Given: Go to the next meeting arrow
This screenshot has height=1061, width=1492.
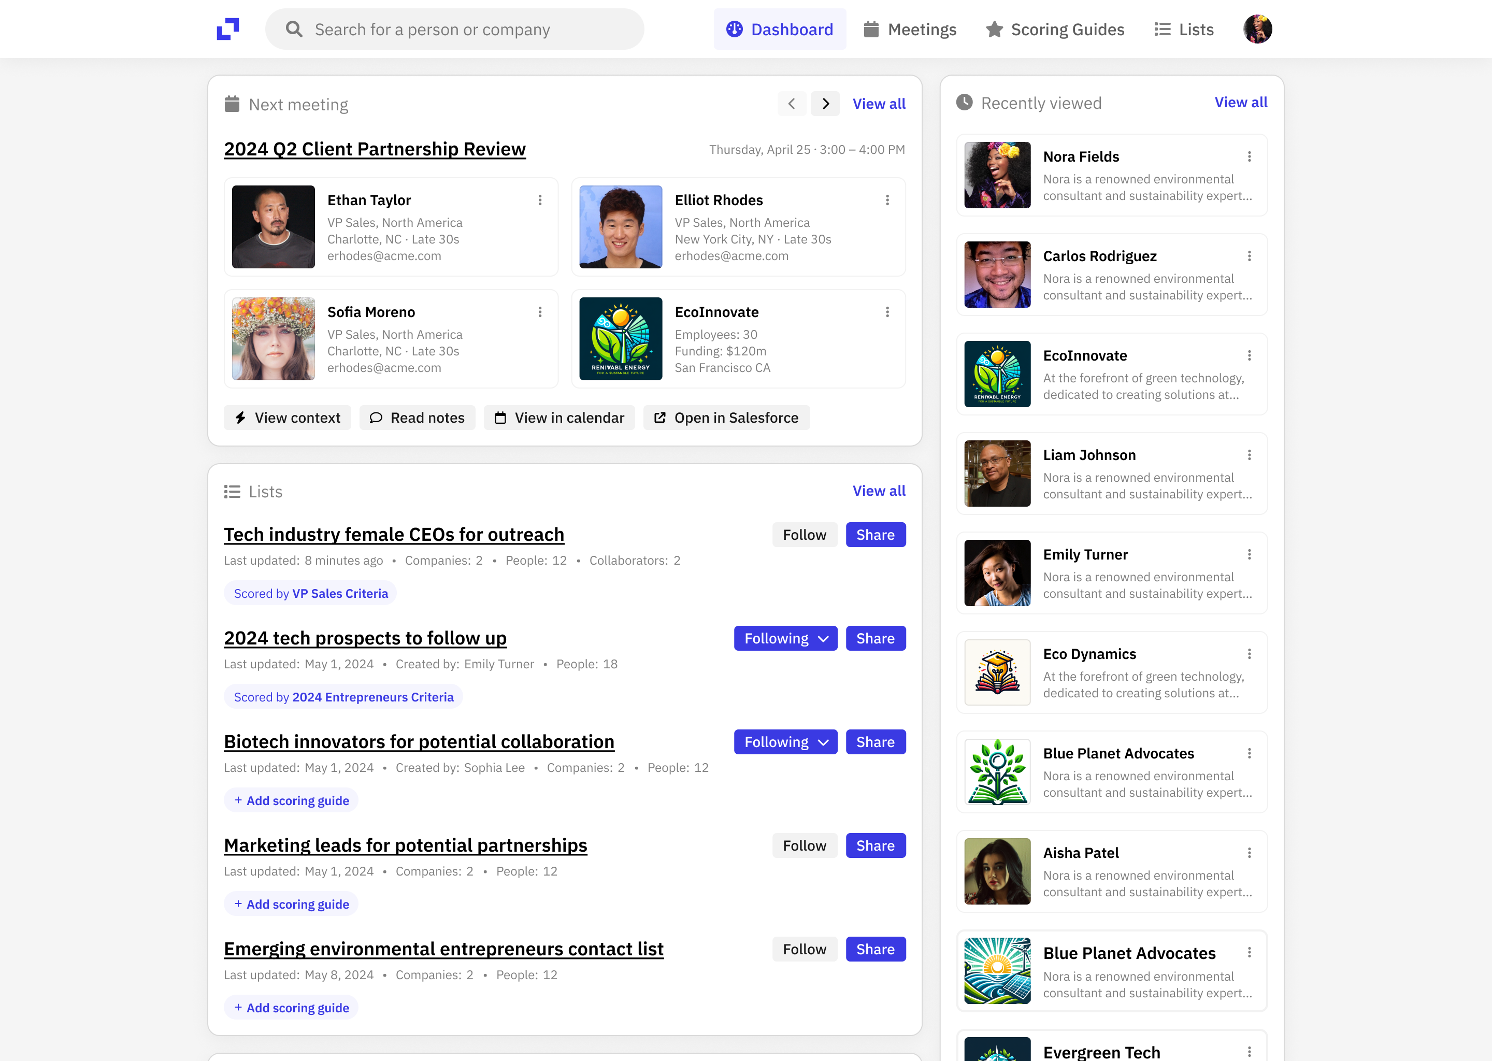Looking at the screenshot, I should (x=825, y=104).
